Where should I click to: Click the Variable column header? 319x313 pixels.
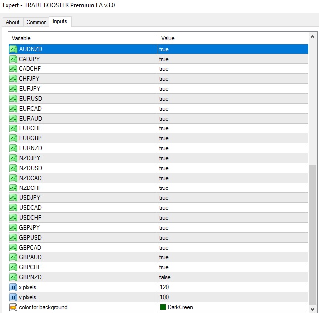pyautogui.click(x=83, y=38)
